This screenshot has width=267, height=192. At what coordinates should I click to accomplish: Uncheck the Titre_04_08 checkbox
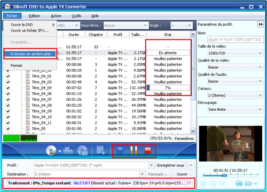pyautogui.click(x=8, y=106)
